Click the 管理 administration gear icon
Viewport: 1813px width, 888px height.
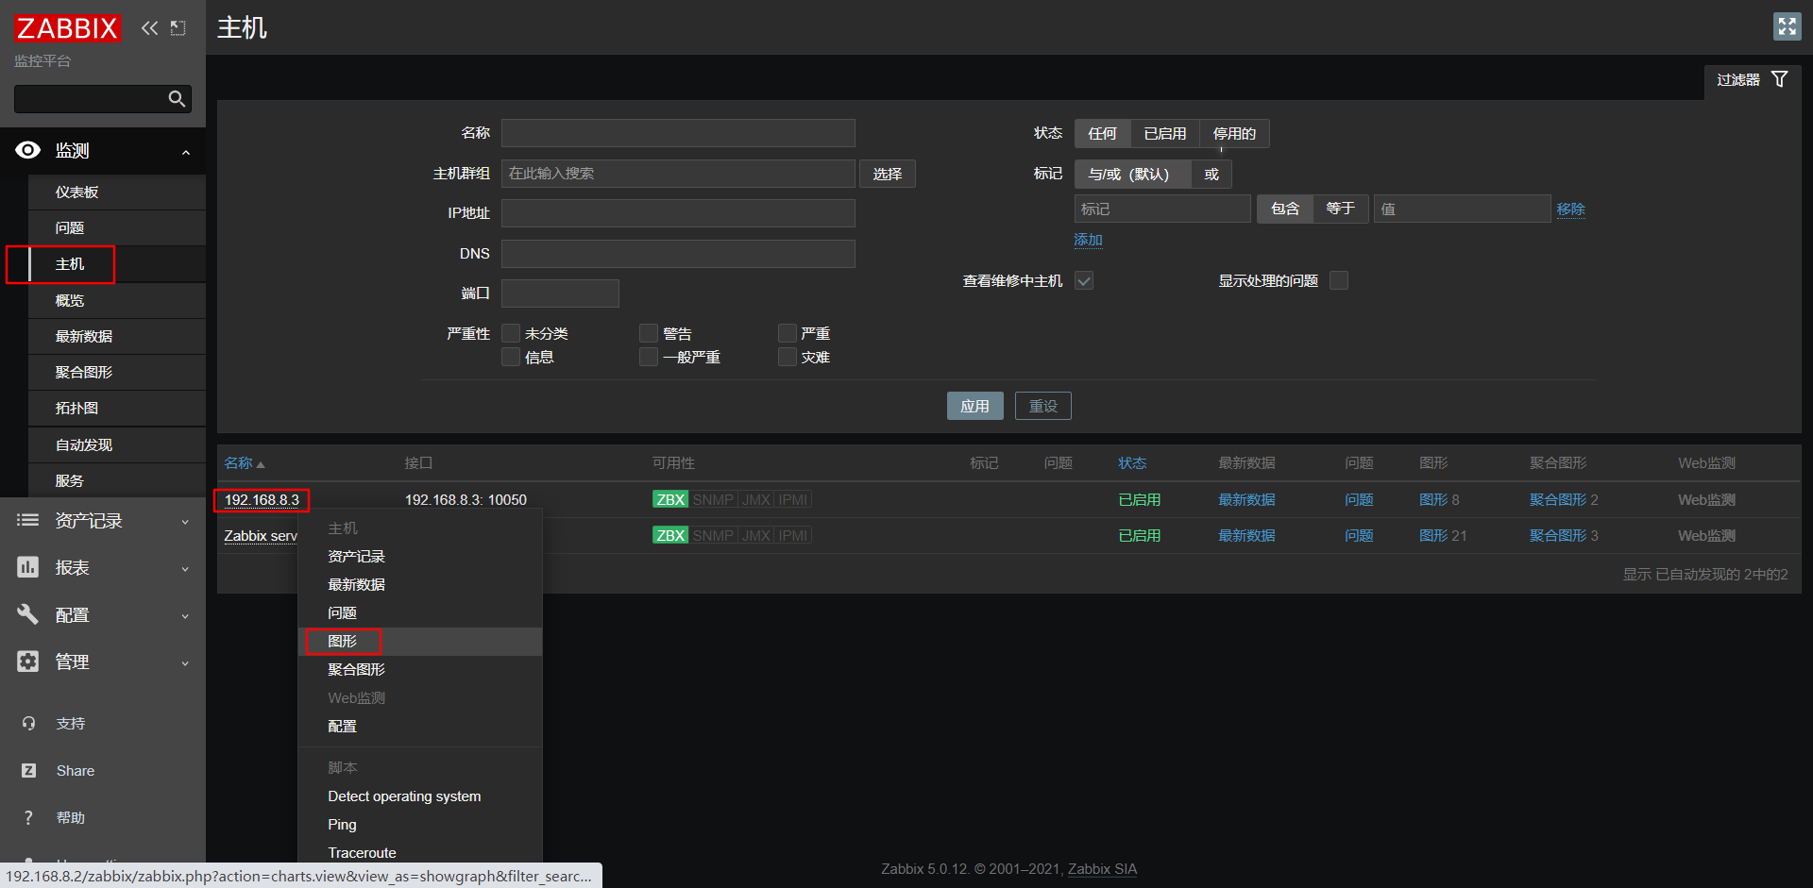coord(27,662)
